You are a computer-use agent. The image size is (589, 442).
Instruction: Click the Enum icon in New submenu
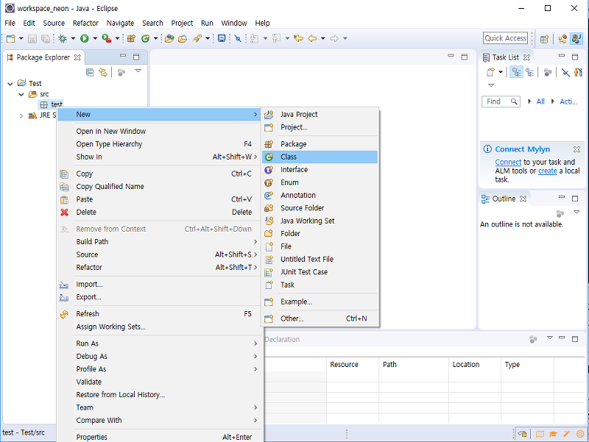pyautogui.click(x=269, y=182)
